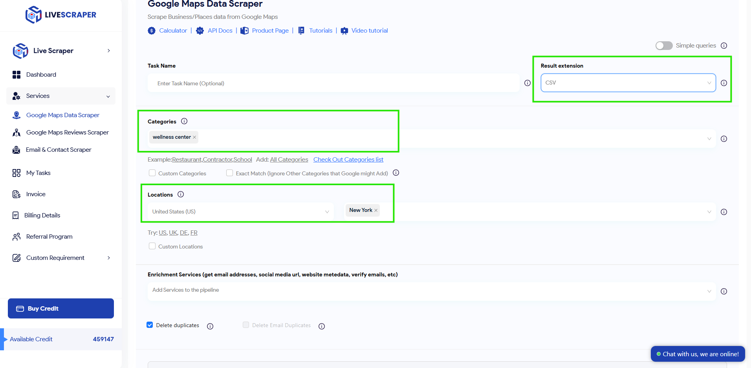This screenshot has width=751, height=368.
Task: Enable the Custom Locations checkbox
Action: click(x=152, y=246)
